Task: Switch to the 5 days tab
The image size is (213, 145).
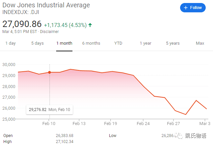Action: [38, 43]
